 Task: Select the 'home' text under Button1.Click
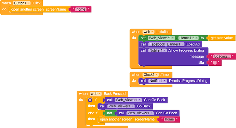tap(81, 9)
